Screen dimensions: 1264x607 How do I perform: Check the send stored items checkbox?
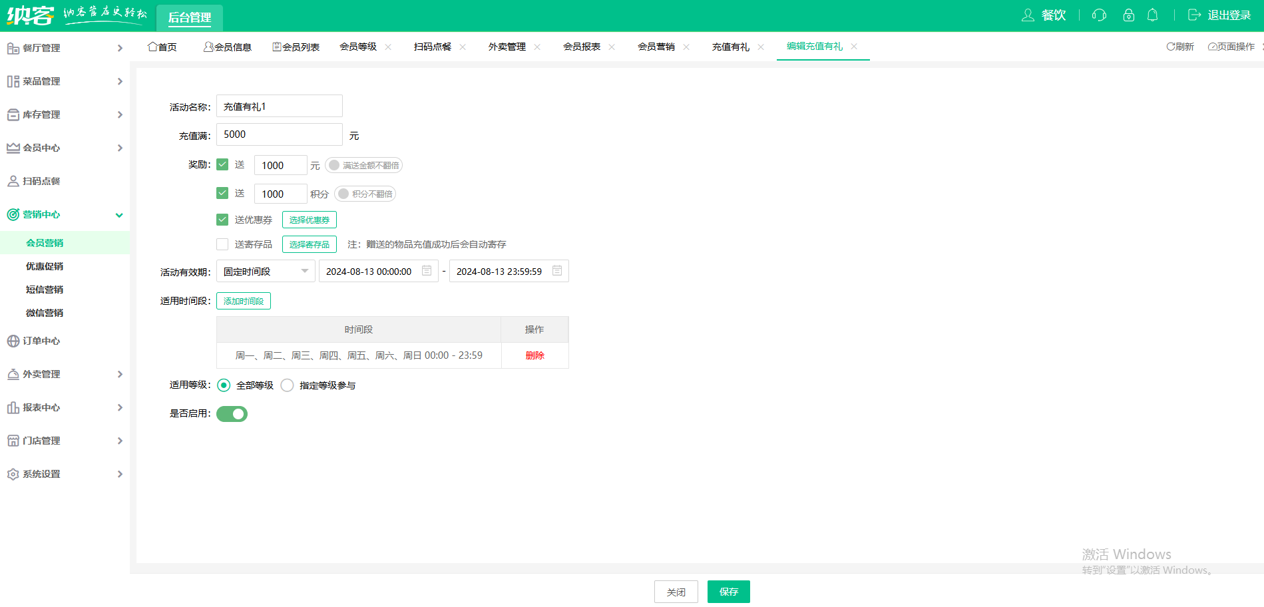(x=222, y=244)
